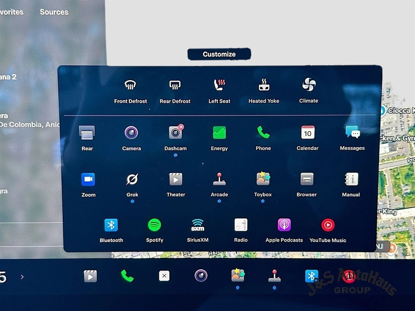
Task: Open the Spotify app
Action: (154, 225)
